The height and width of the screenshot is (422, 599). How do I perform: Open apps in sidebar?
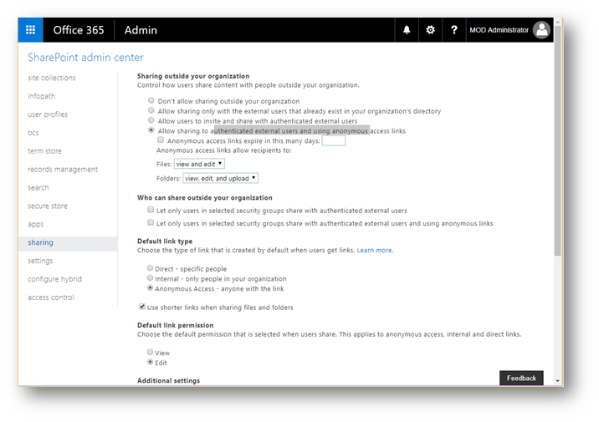click(35, 224)
